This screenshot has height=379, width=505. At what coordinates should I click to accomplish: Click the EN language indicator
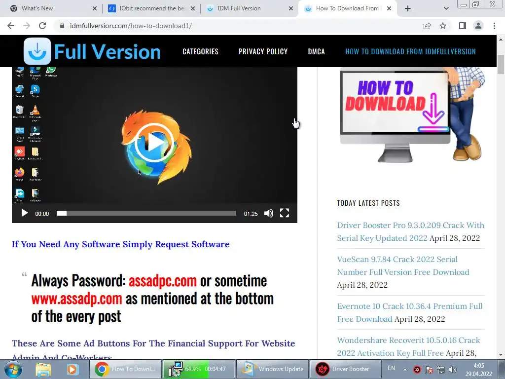pos(391,368)
